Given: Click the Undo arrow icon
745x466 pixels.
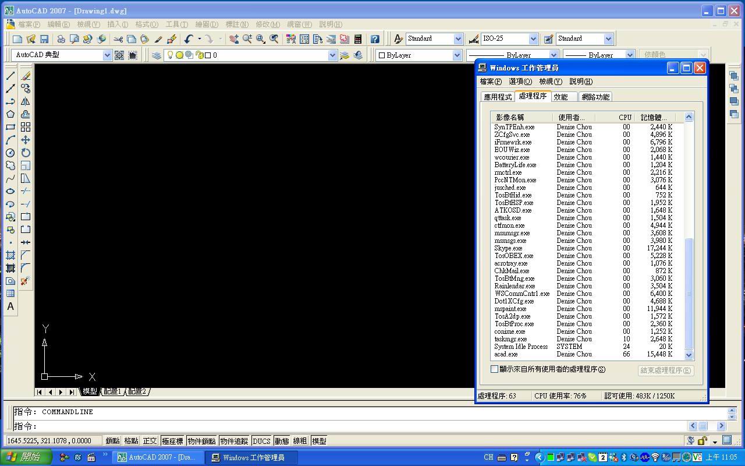Looking at the screenshot, I should 188,39.
